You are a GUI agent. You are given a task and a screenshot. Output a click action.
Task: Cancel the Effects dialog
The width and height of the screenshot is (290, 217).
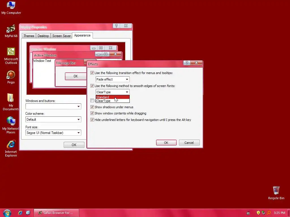click(189, 143)
